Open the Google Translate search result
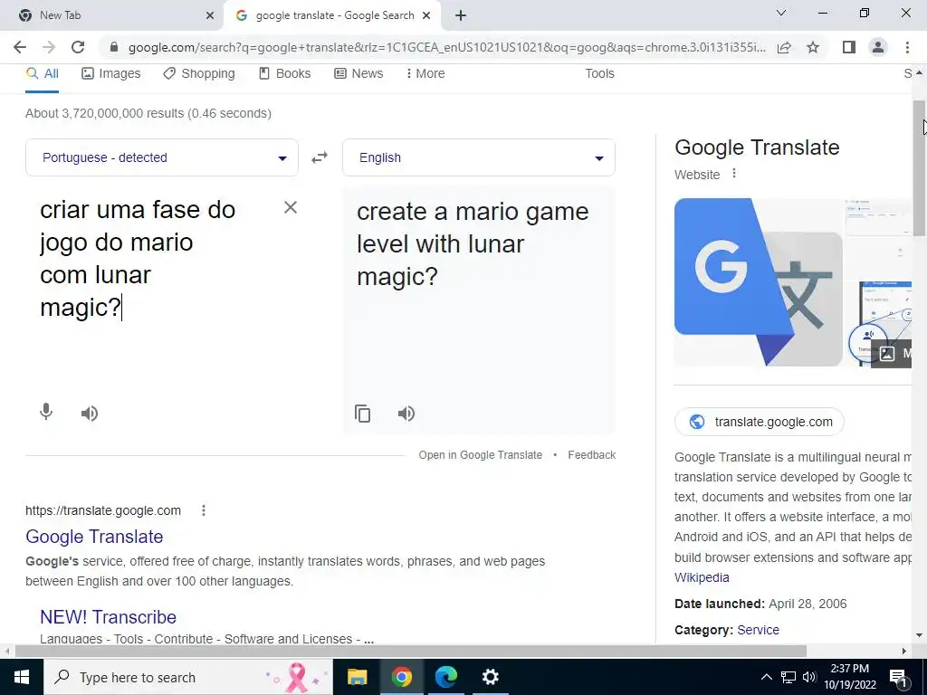 coord(94,537)
